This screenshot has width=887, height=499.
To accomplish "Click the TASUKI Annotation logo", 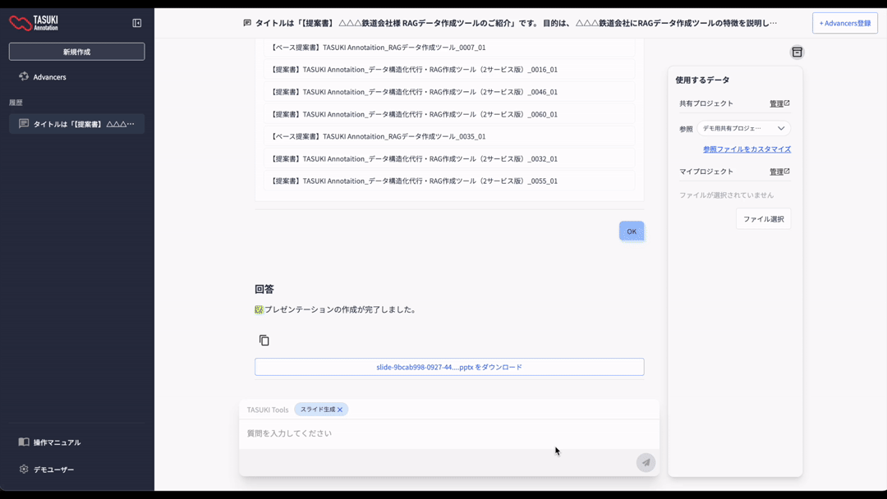I will [x=34, y=23].
